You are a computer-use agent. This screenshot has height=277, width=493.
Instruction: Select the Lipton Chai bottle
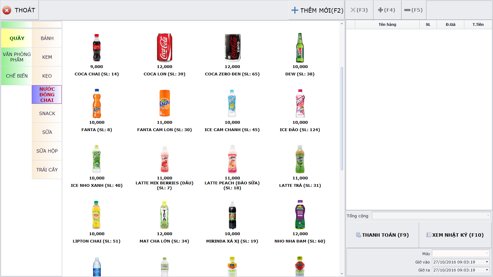(97, 215)
